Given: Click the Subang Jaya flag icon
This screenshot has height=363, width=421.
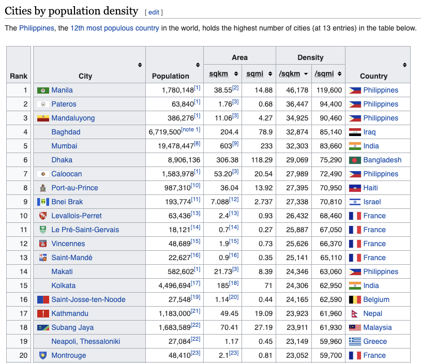Looking at the screenshot, I should [x=43, y=327].
